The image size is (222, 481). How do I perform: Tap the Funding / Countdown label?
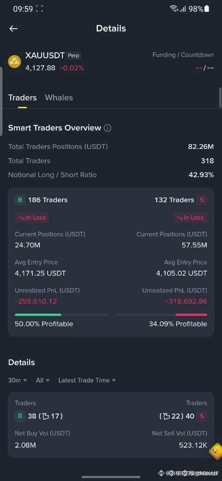pos(183,55)
